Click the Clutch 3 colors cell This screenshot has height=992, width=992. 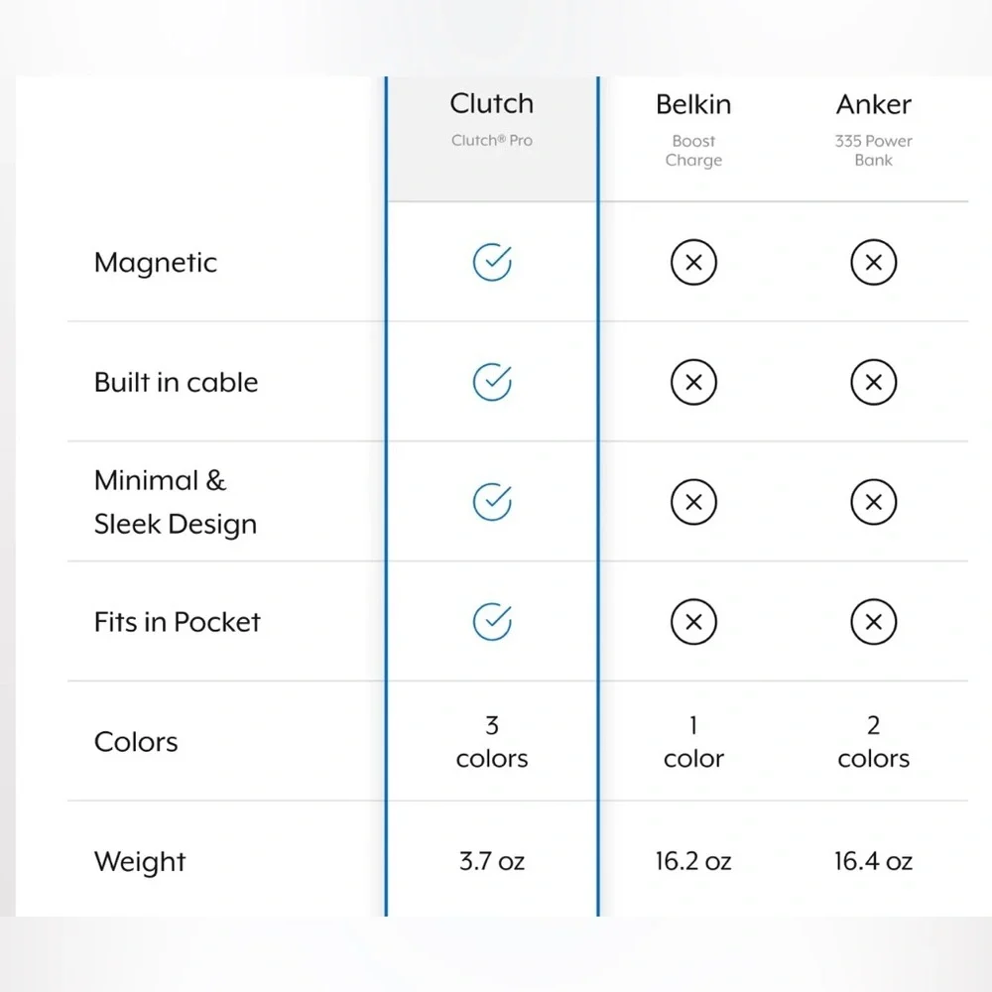coord(492,741)
